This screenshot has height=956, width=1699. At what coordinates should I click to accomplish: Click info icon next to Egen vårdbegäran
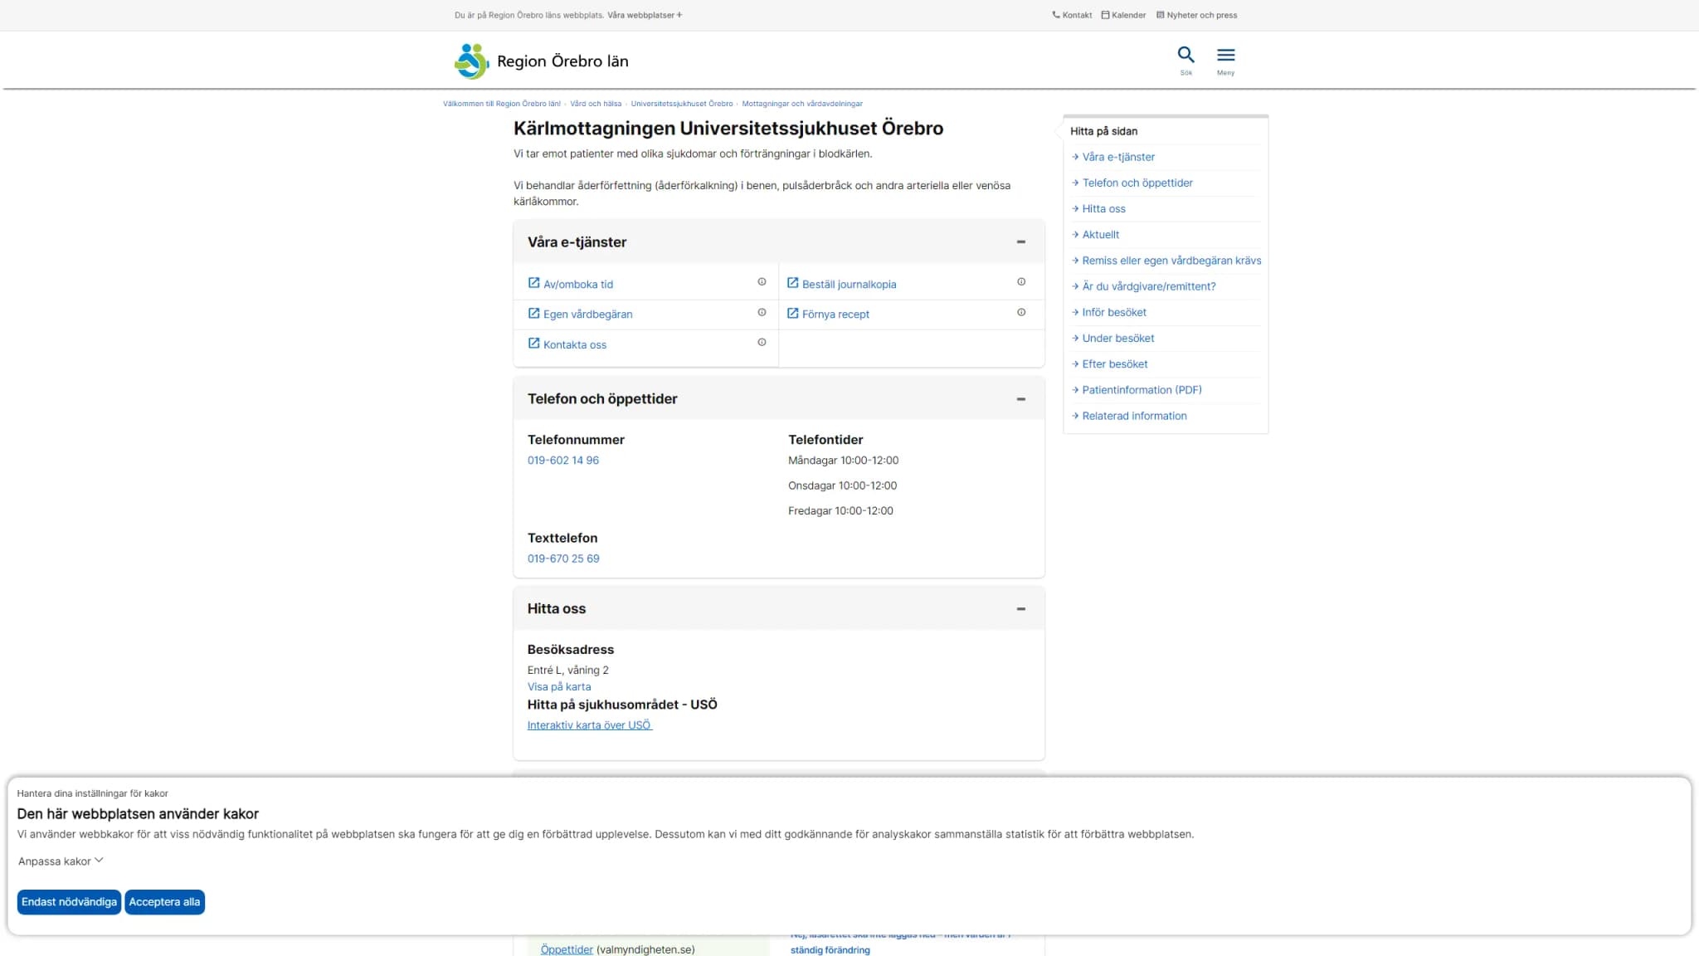pyautogui.click(x=762, y=313)
